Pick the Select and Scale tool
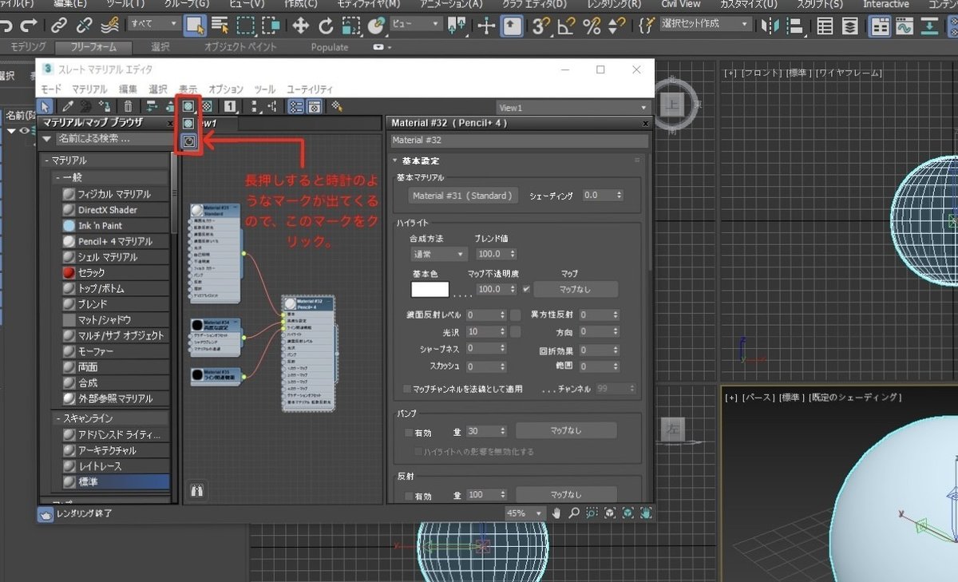The image size is (958, 582). coord(350,26)
